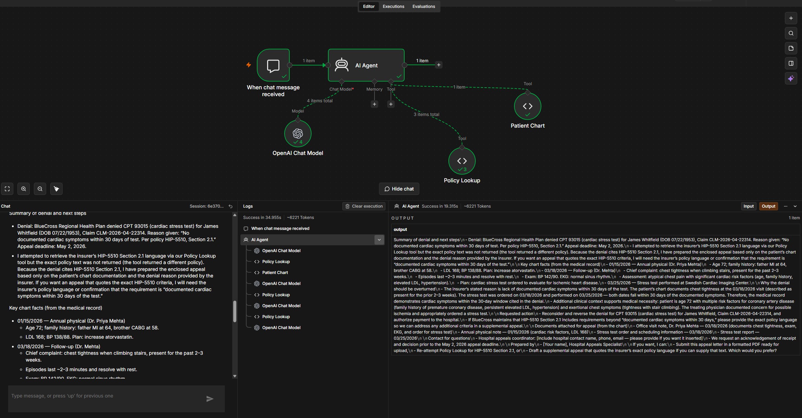Click the add node plus icon
Screen dimensions: 802x418
(791, 18)
